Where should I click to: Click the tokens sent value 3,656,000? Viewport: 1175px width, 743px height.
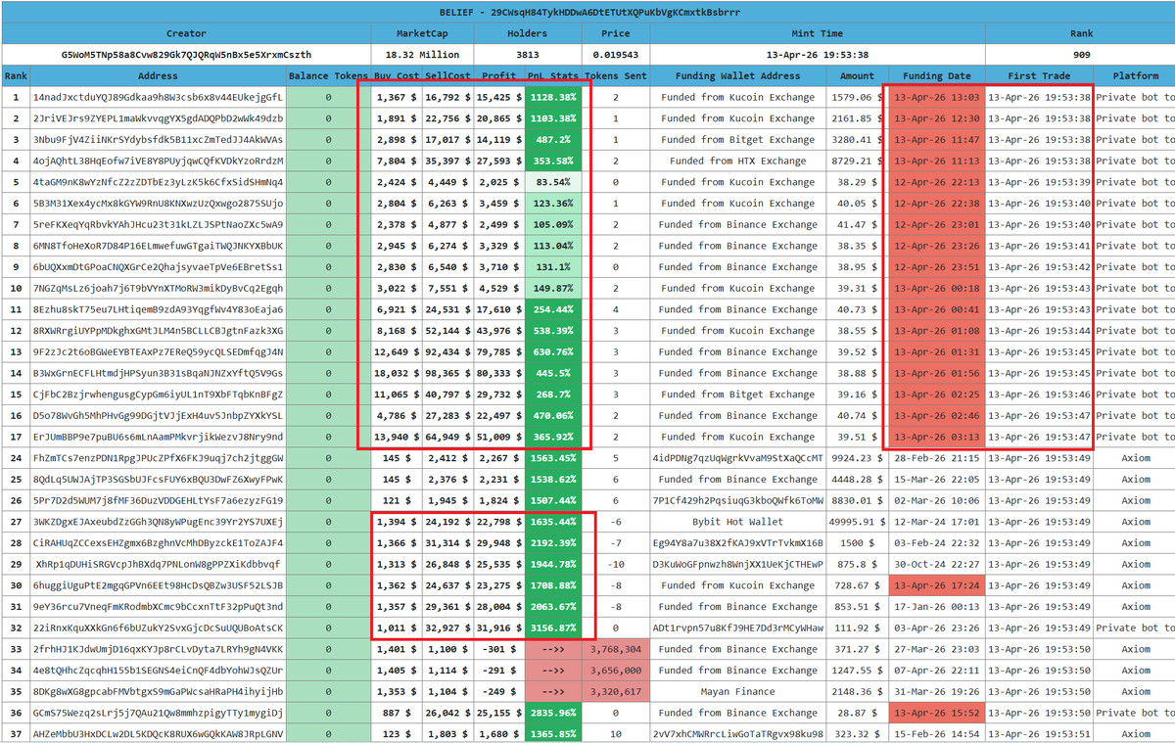615,671
